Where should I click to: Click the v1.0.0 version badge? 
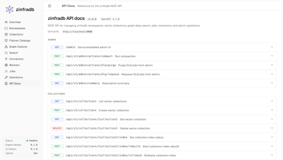92,19
